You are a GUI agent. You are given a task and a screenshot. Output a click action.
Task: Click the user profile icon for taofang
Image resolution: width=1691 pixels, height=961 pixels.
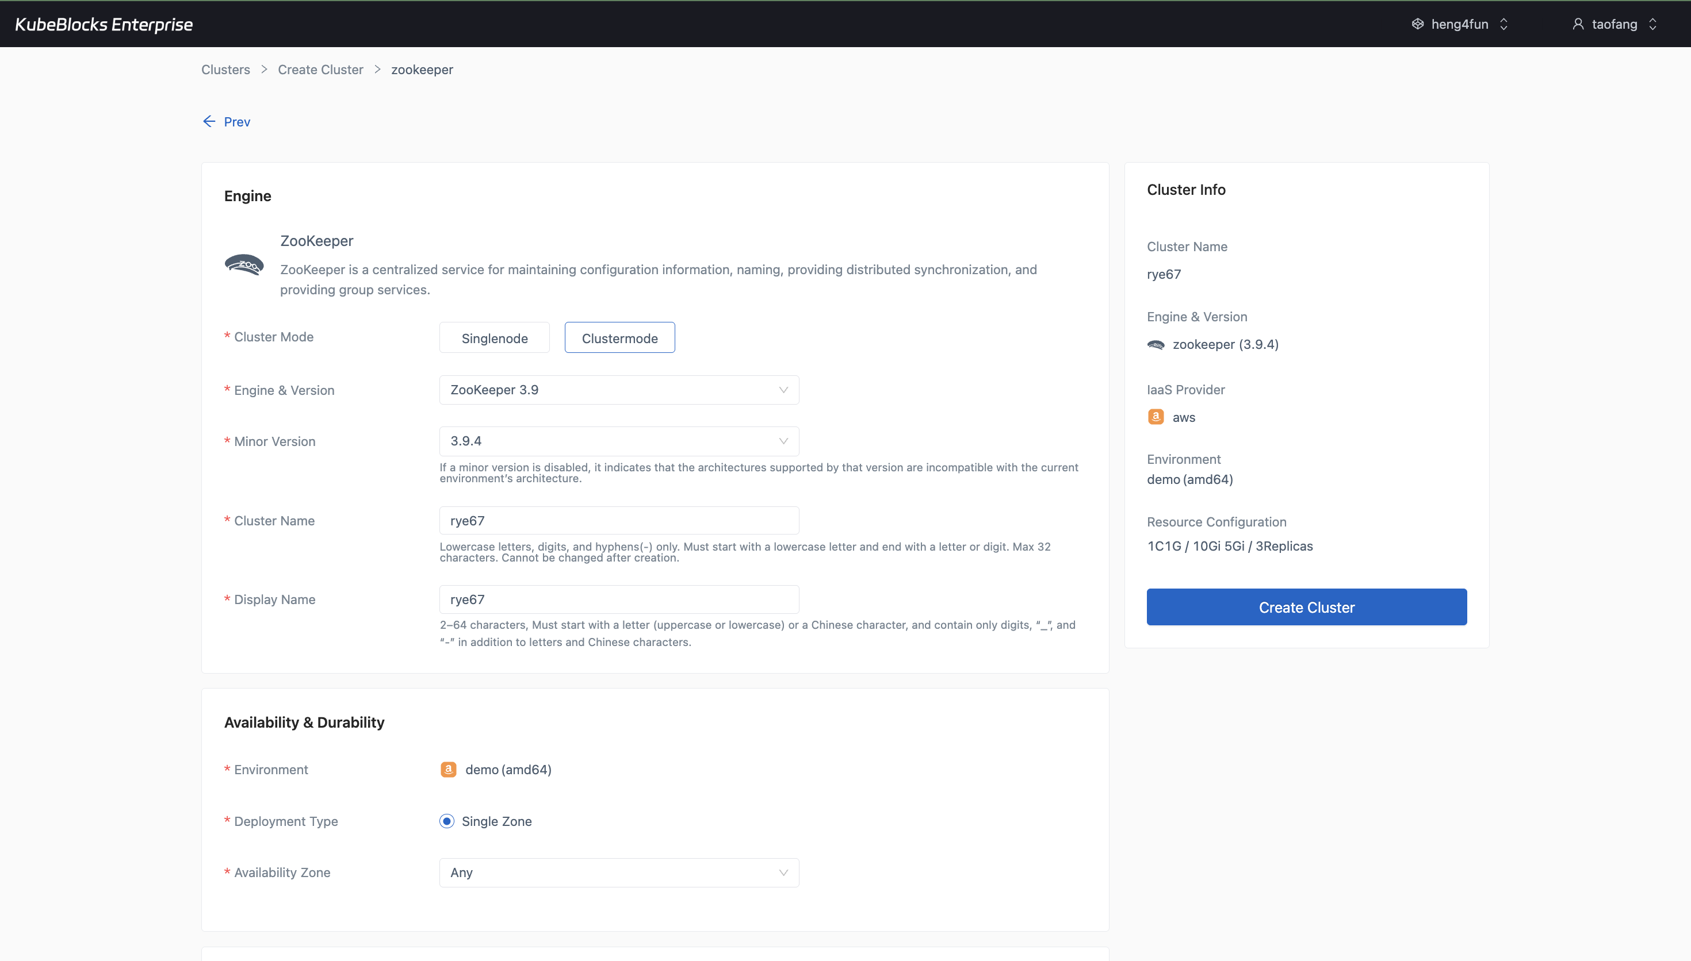tap(1579, 24)
